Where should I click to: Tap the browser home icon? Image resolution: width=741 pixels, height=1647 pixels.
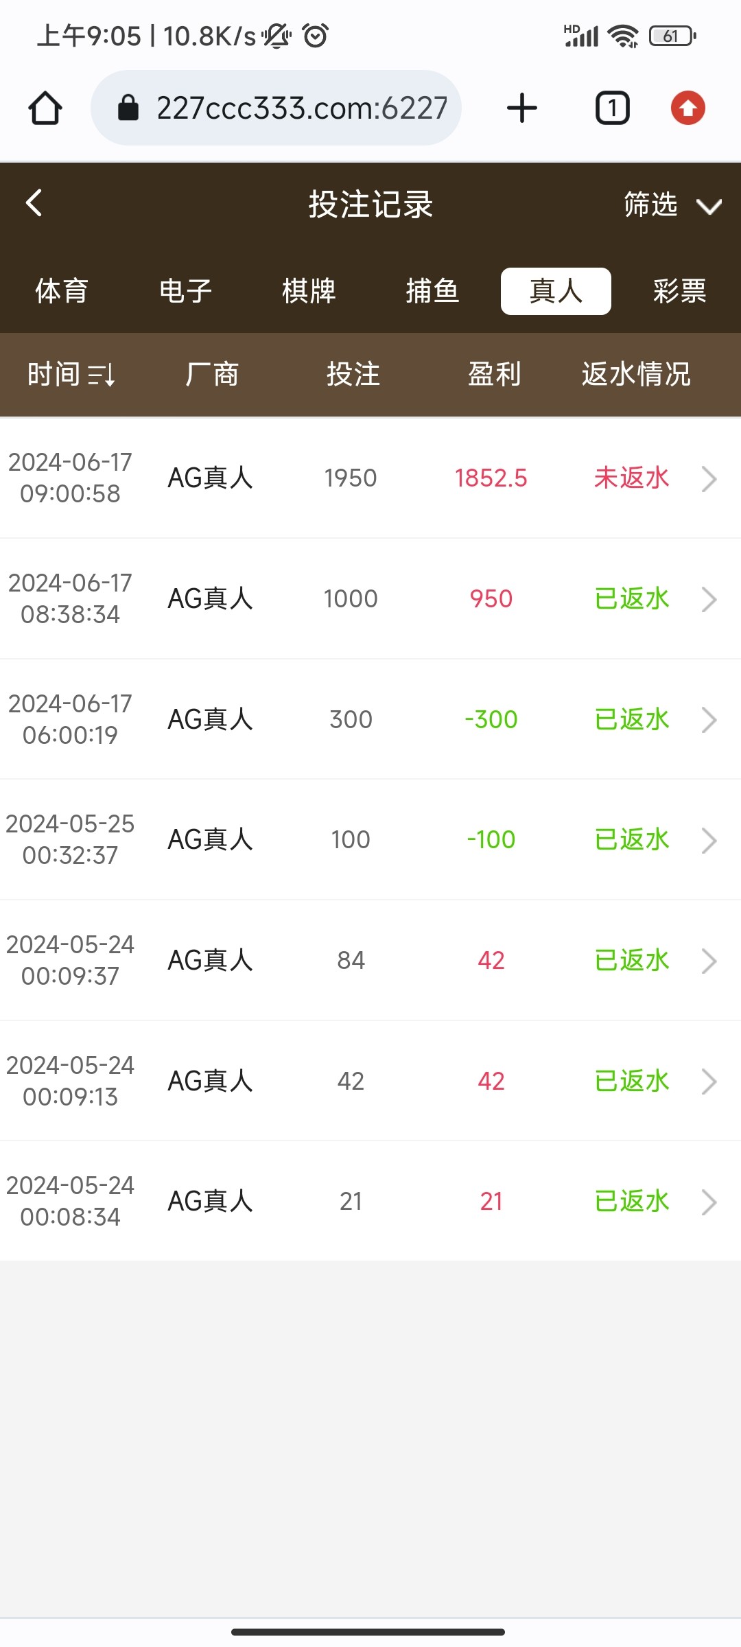(x=45, y=108)
